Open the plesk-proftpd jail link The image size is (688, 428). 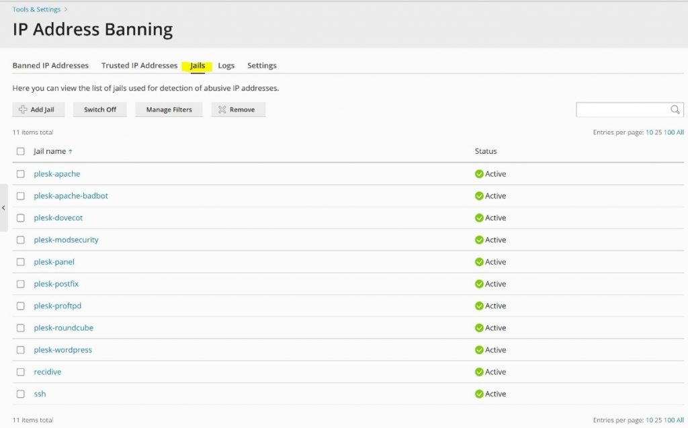58,306
